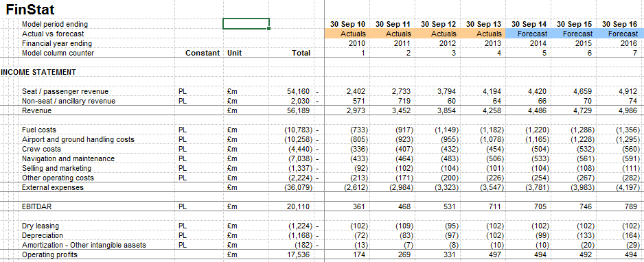Select EBITDAR value 711 for 2013

[x=495, y=206]
